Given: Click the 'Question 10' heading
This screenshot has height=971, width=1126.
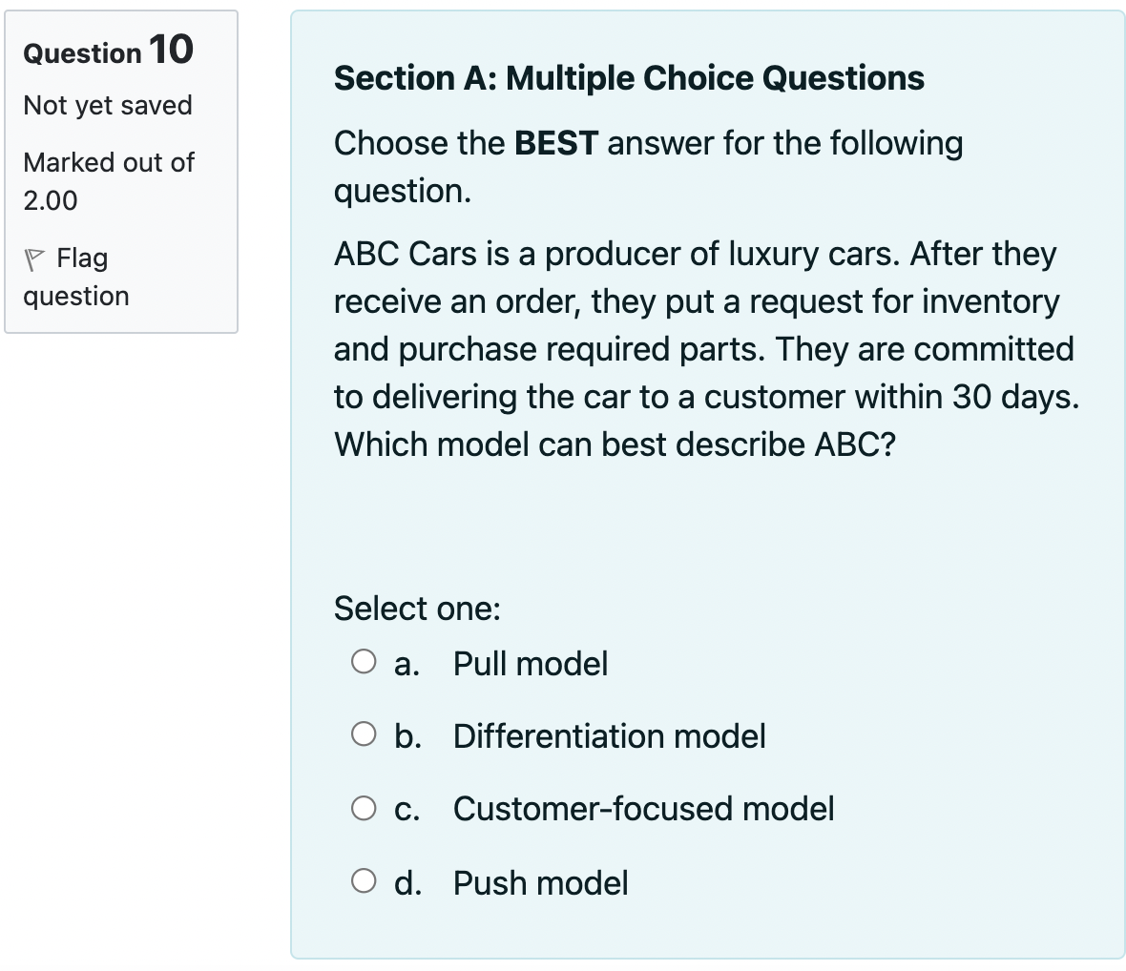Looking at the screenshot, I should click(105, 52).
